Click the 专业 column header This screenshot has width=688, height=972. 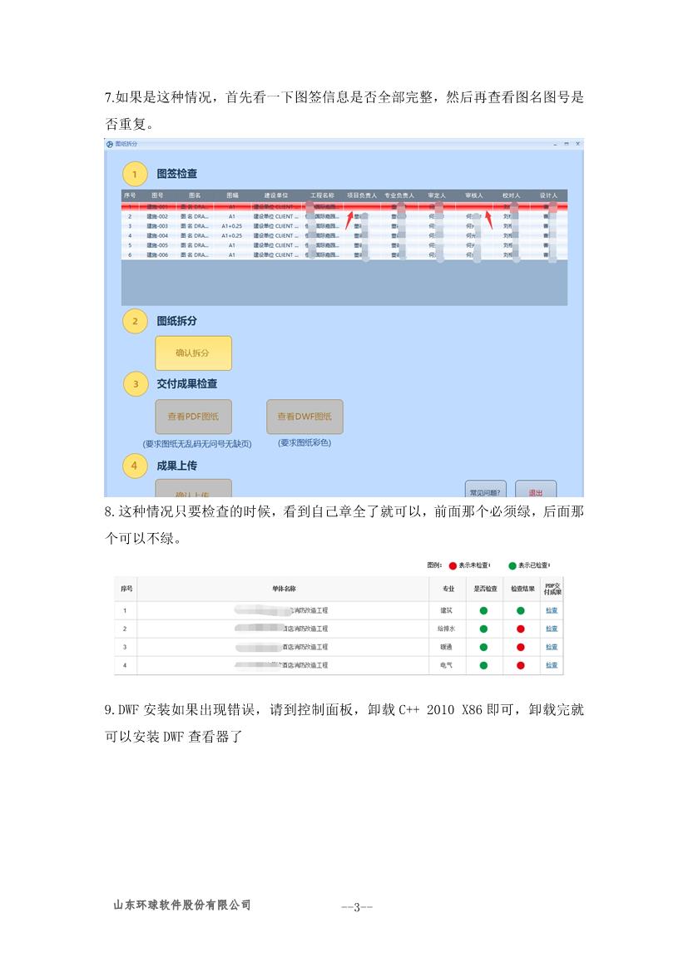448,589
